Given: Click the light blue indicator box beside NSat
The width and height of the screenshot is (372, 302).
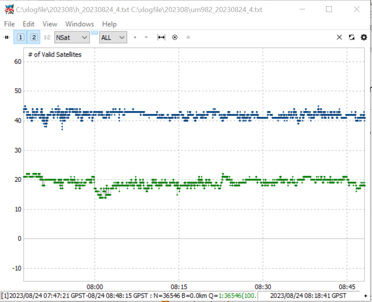Looking at the screenshot, I should click(x=95, y=33).
